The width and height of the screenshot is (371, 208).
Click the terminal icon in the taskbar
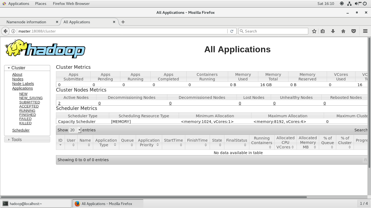(5, 204)
